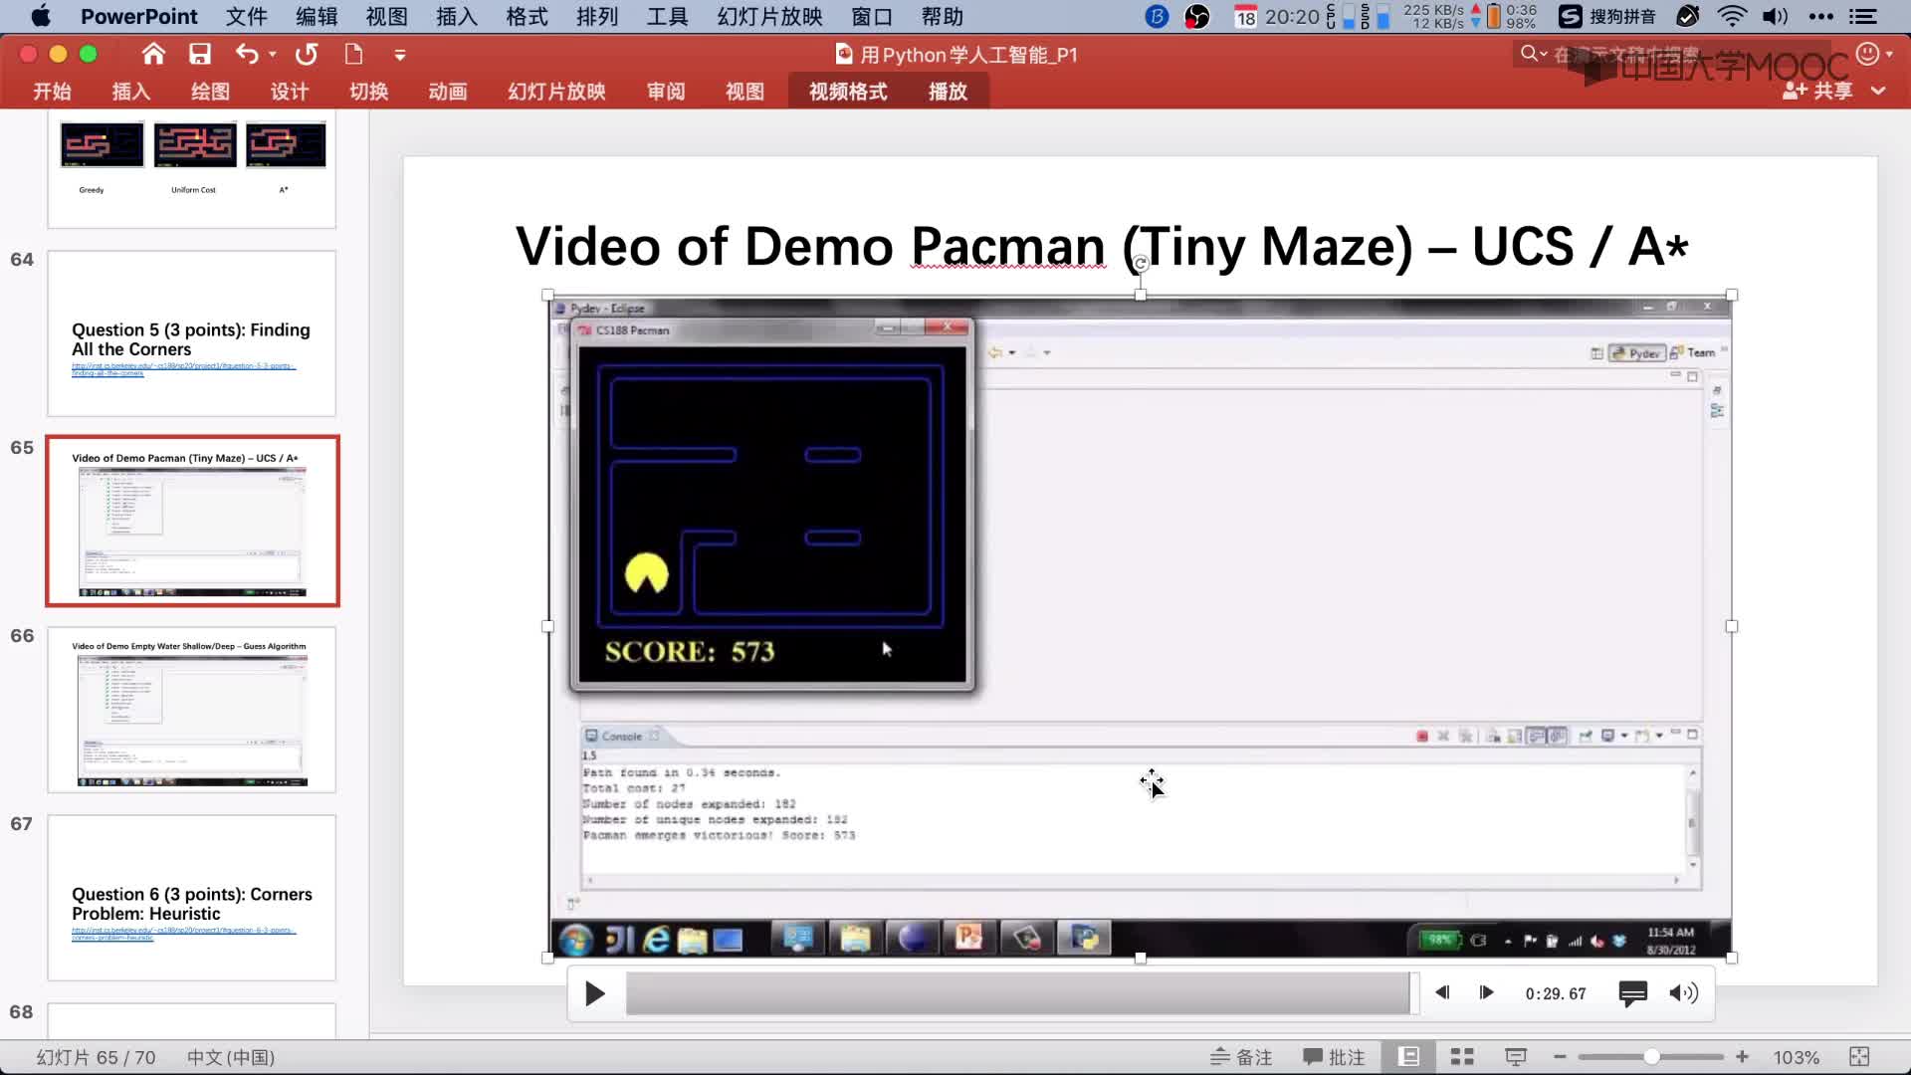1911x1075 pixels.
Task: Save the presentation with floppy icon
Action: click(x=200, y=54)
